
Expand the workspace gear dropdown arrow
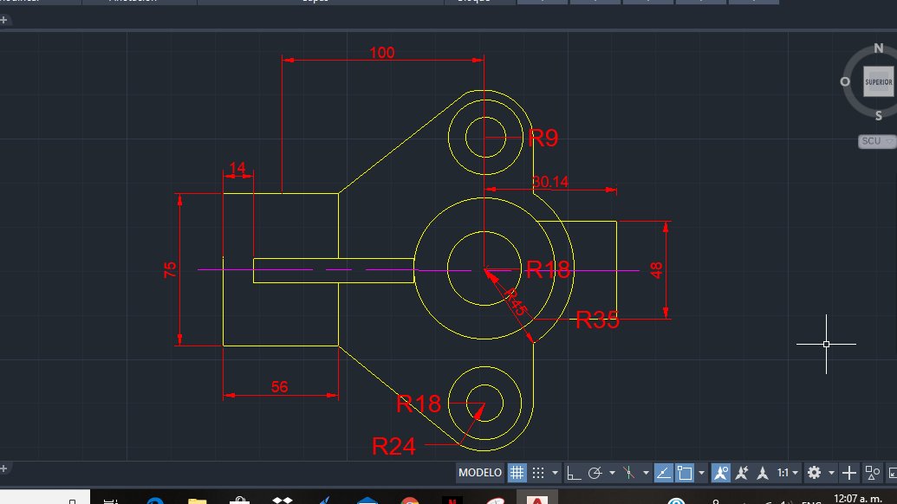[x=831, y=473]
